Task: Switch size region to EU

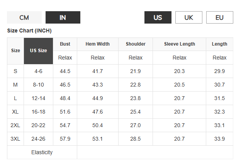Action: [219, 17]
